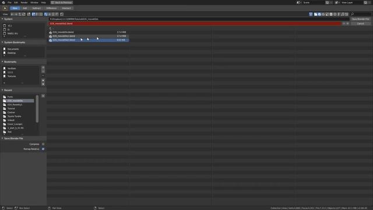The image size is (373, 210).
Task: Decrement file name number with minus
Action: (344, 23)
